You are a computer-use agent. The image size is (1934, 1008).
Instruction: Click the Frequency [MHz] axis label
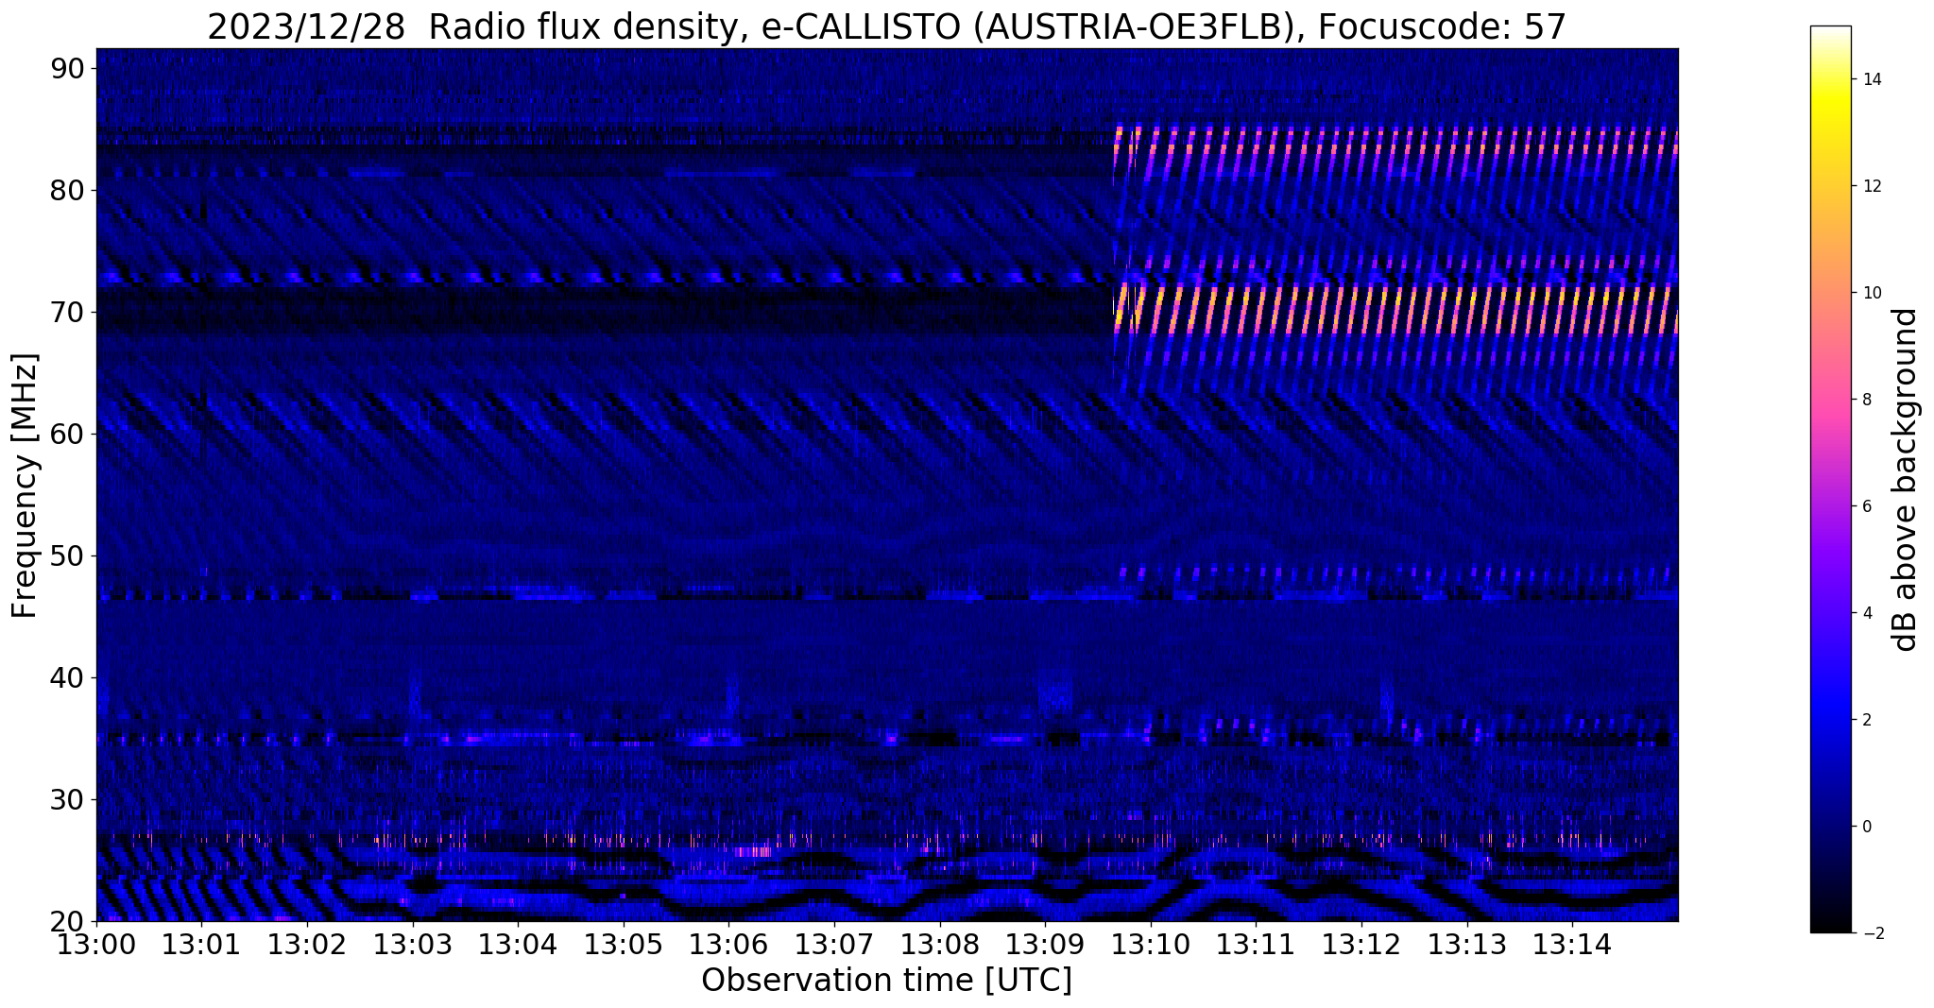[26, 486]
